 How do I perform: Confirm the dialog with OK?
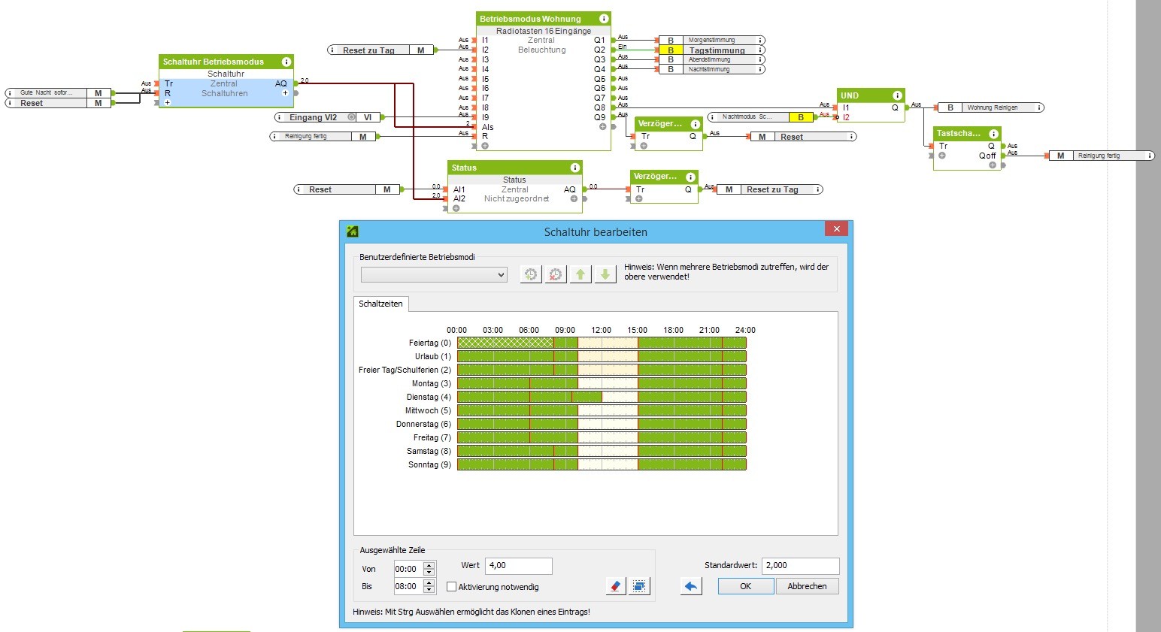tap(745, 586)
